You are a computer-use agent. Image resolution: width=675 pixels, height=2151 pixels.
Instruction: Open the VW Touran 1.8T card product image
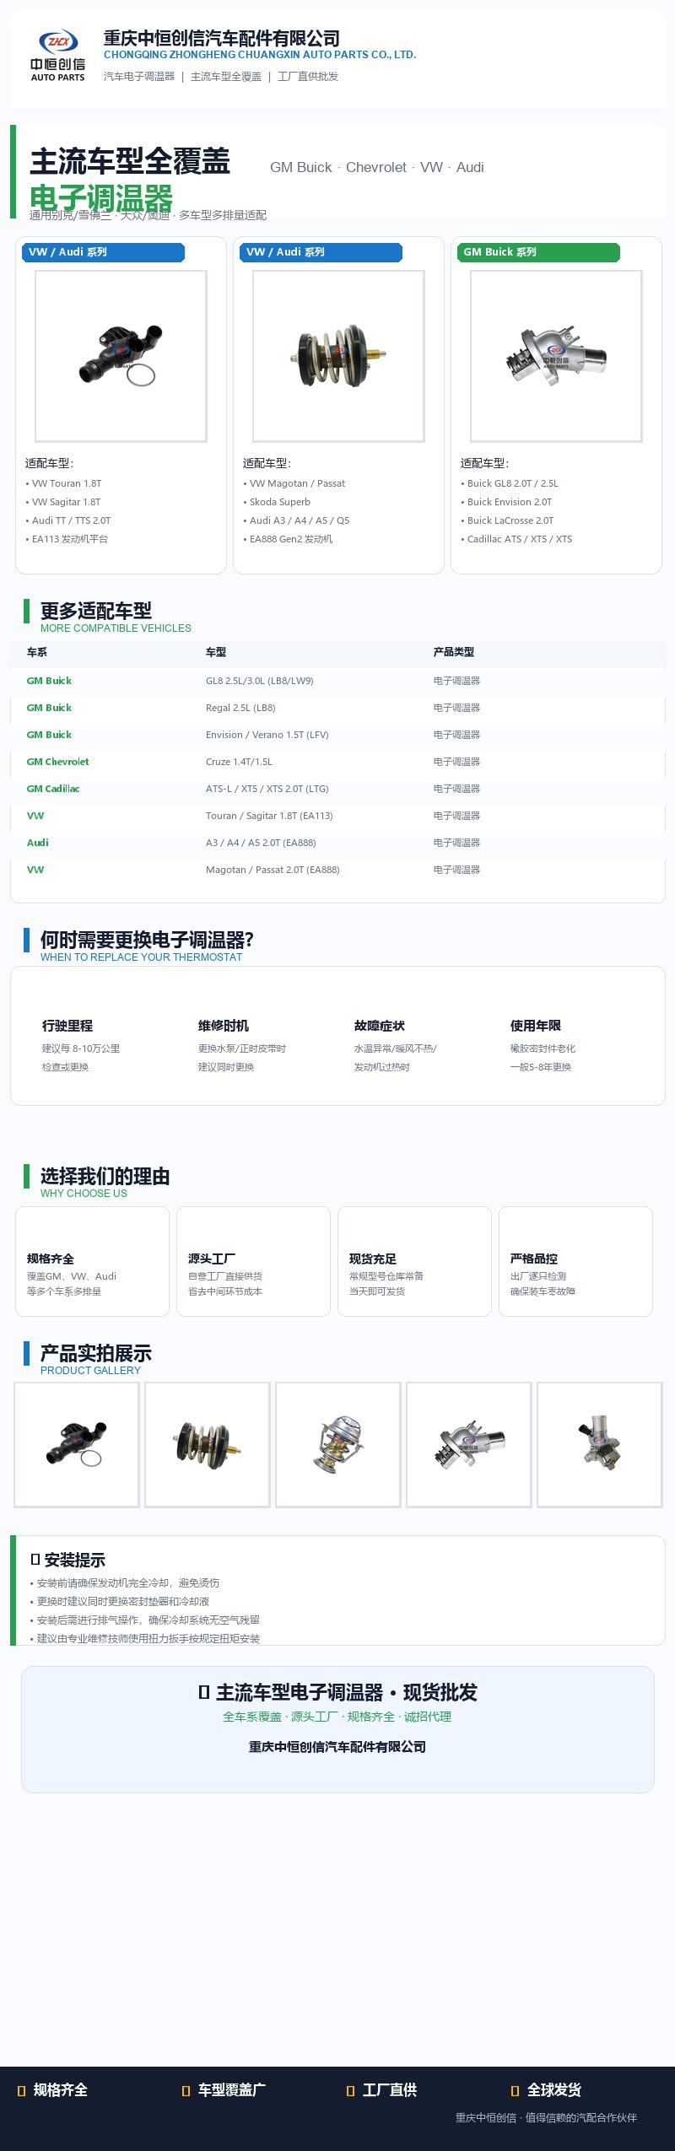pyautogui.click(x=121, y=356)
